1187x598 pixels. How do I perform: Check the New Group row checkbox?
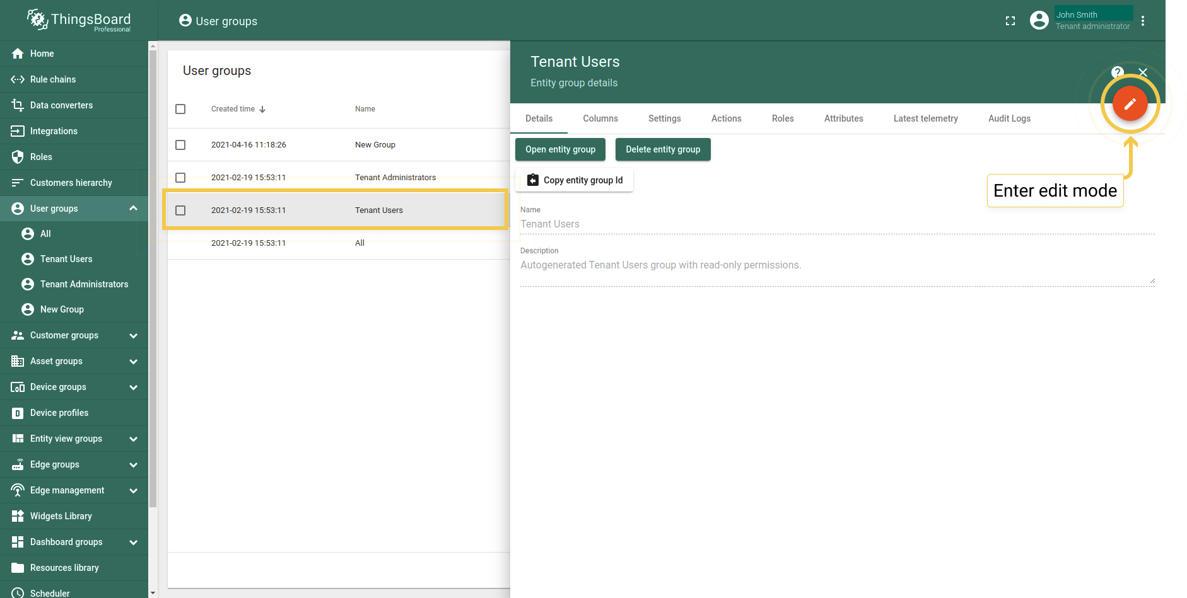180,145
